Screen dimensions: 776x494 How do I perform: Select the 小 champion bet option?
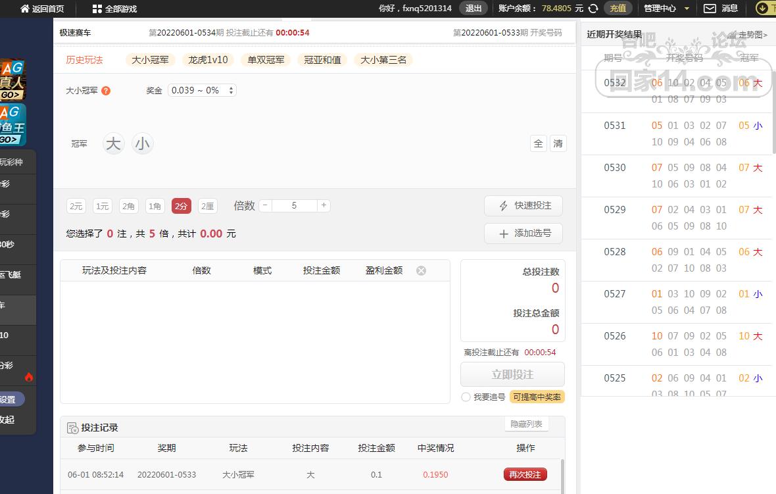(142, 143)
